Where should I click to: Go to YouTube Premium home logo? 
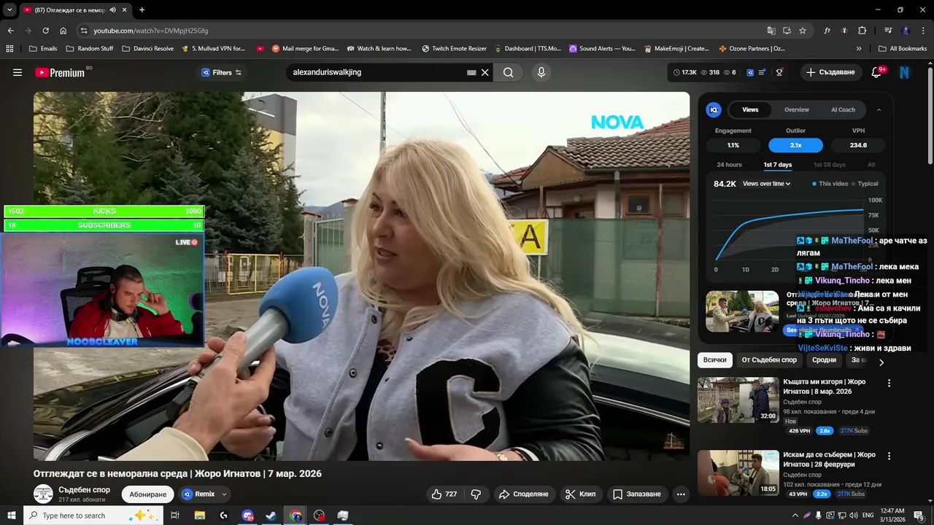pyautogui.click(x=60, y=72)
